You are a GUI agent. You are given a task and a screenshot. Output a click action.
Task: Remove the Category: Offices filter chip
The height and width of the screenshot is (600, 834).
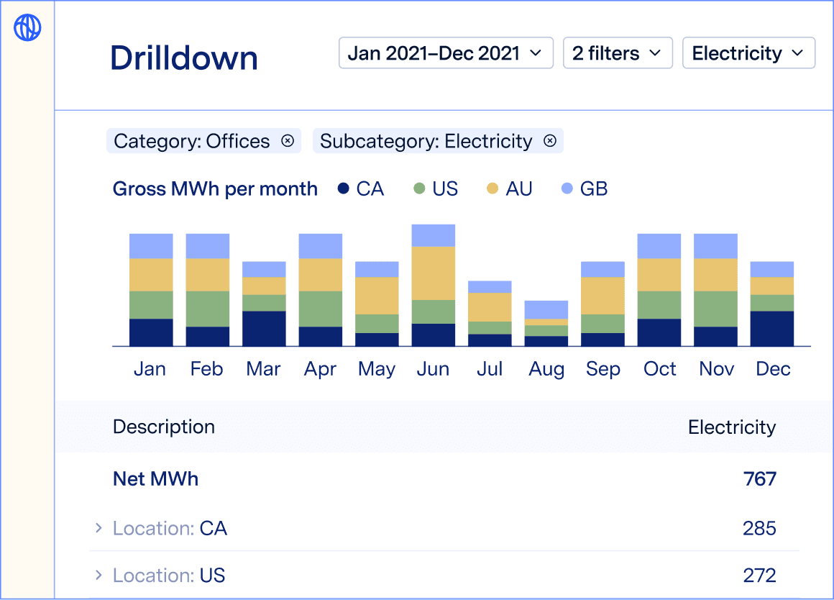288,141
